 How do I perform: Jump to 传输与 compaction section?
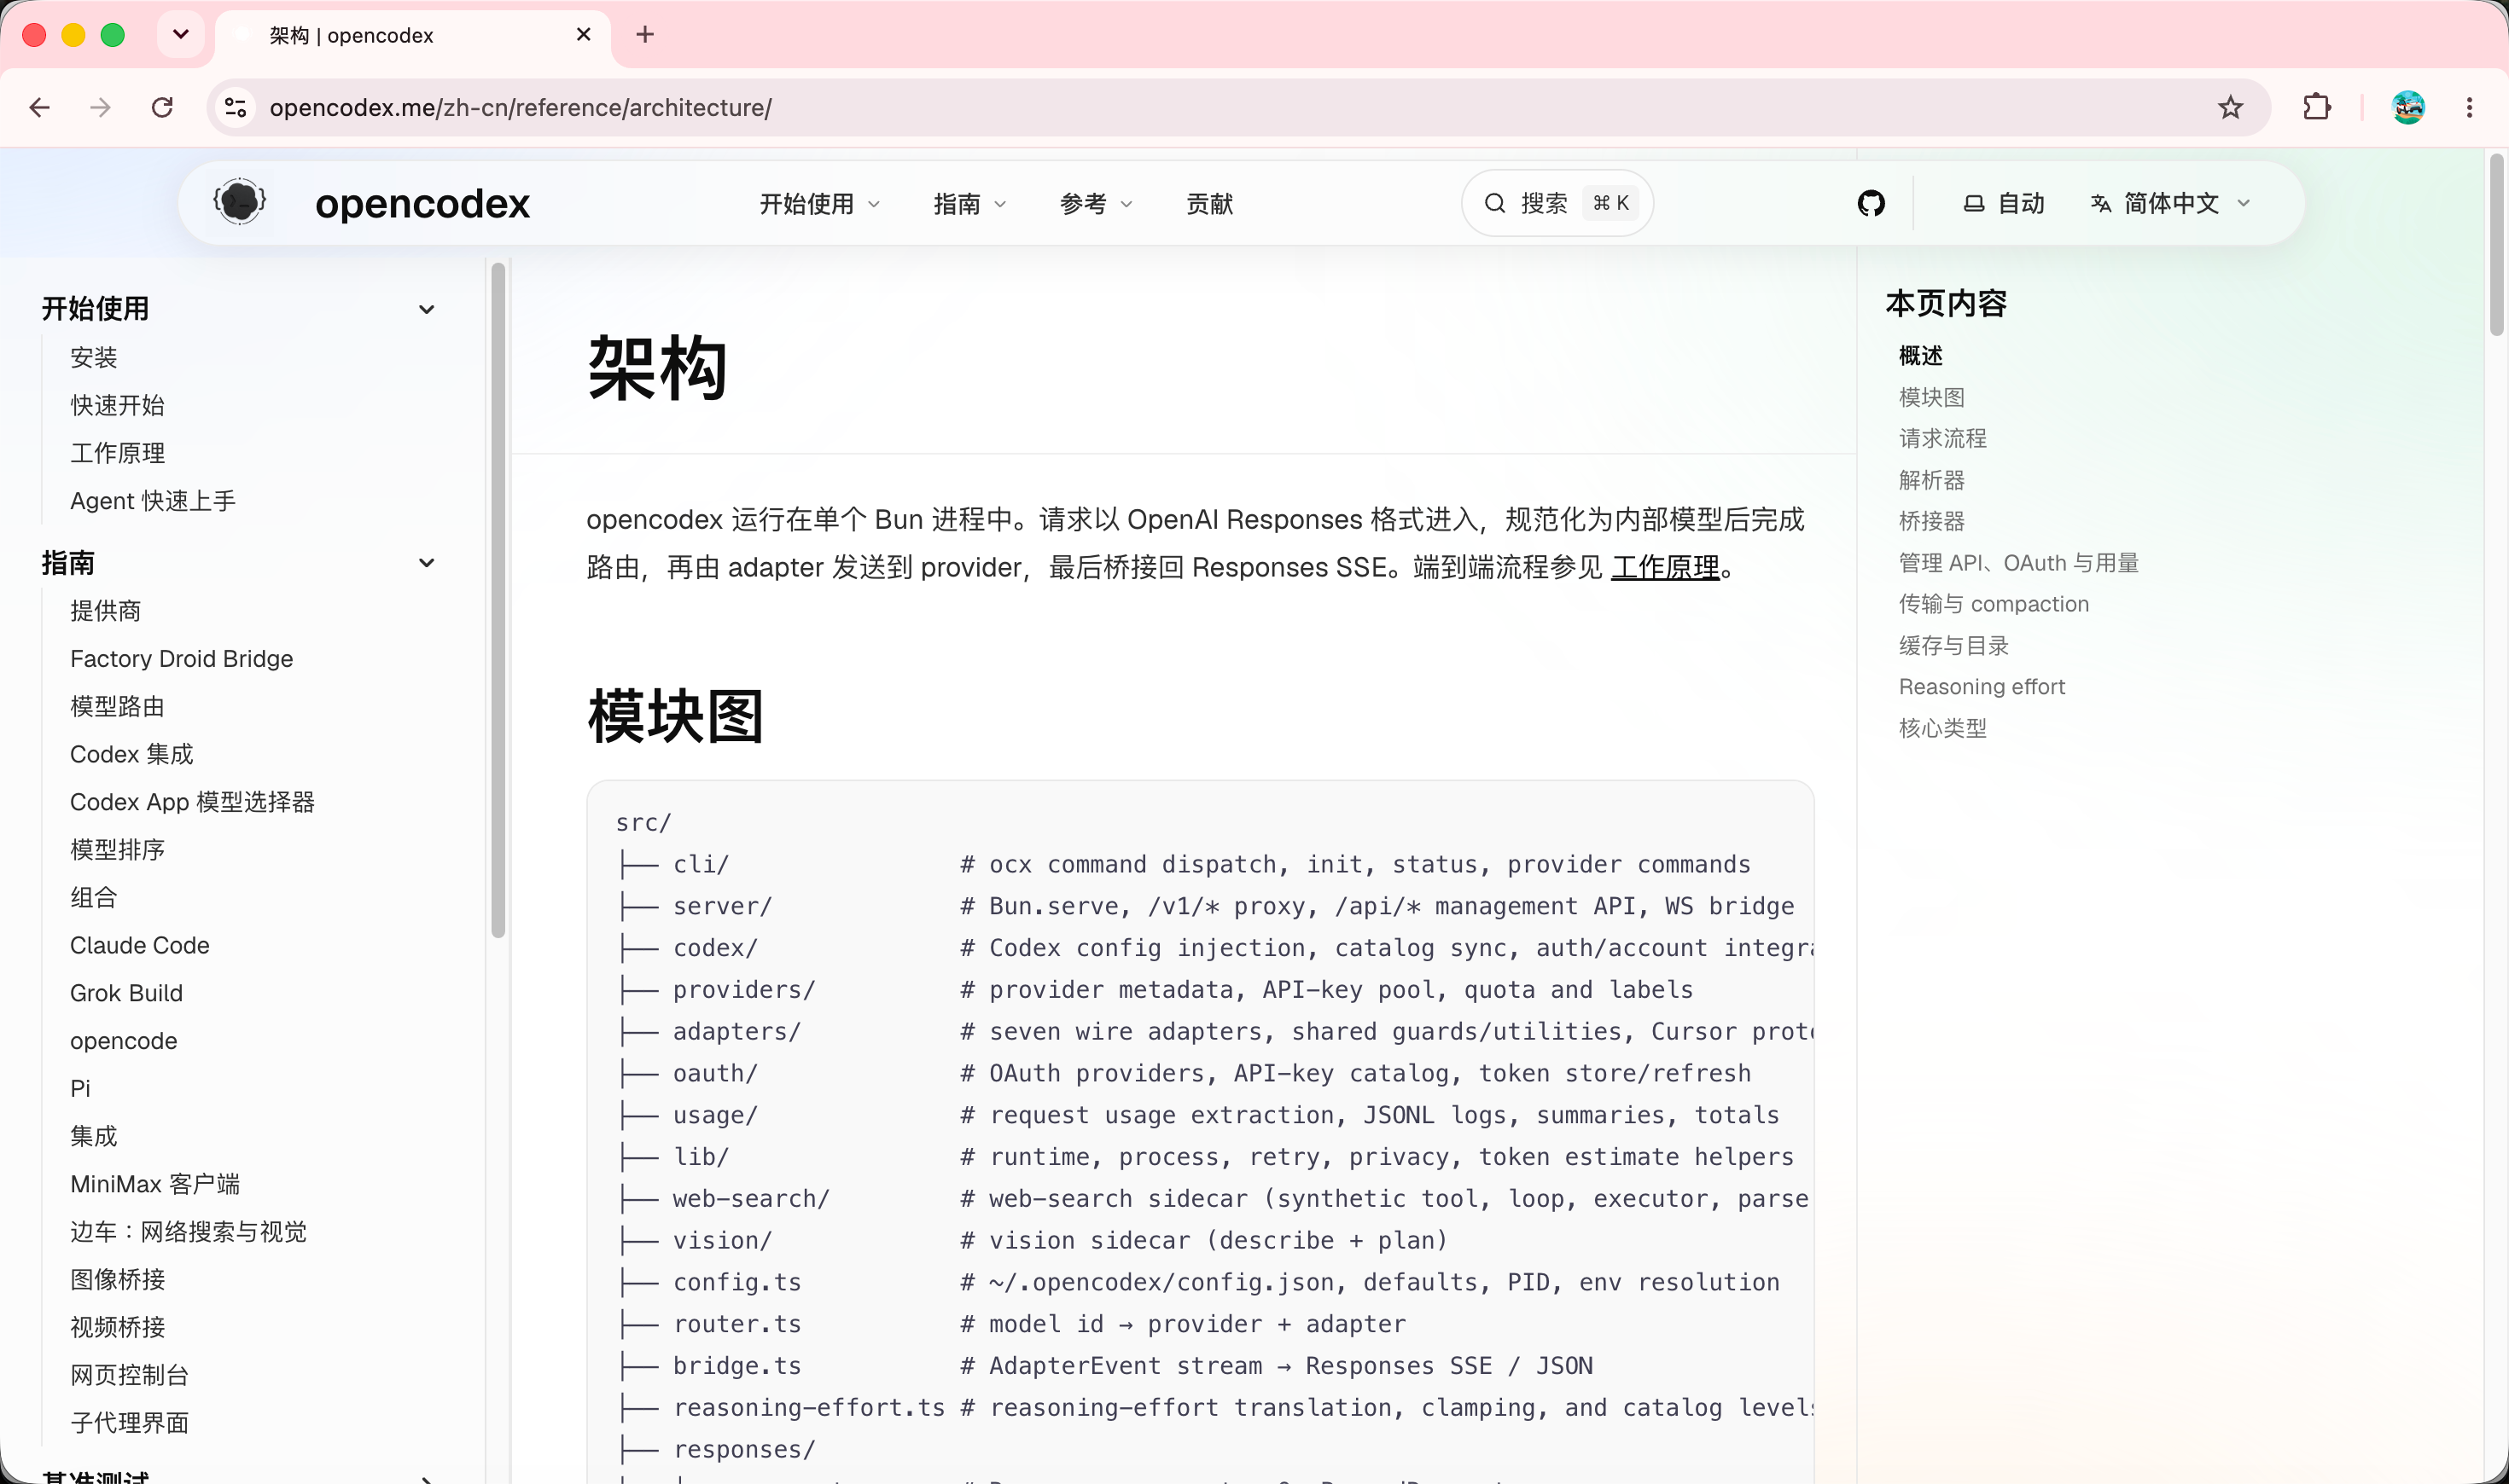tap(1993, 604)
